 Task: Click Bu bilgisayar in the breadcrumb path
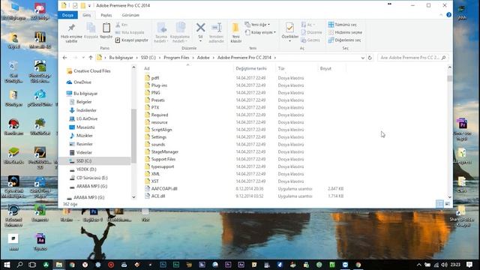click(x=121, y=58)
